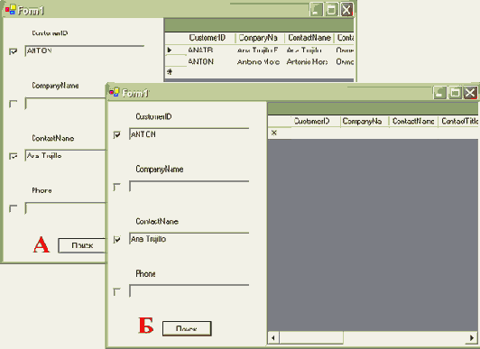The width and height of the screenshot is (480, 349).
Task: Maximize the back Form1 window
Action: [331, 10]
